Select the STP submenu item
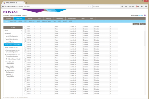This screenshot has width=149, height=99. [x=25, y=21]
